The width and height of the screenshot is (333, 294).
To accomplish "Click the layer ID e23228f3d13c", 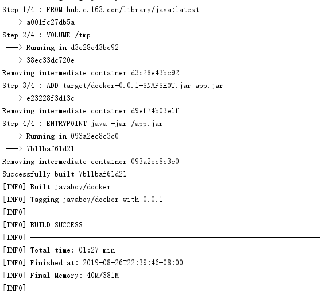I will click(x=51, y=98).
